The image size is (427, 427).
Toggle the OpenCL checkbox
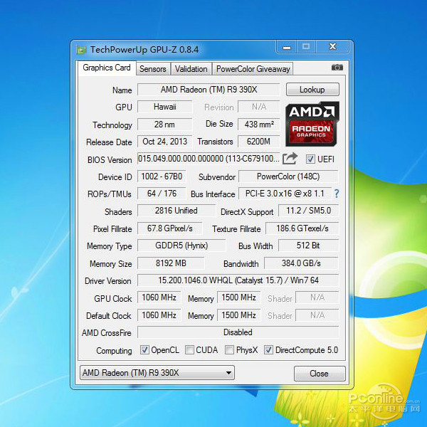(144, 350)
